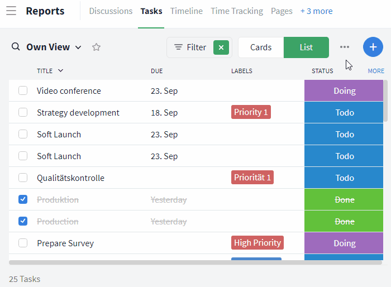Open the struck-through Production task
This screenshot has width=391, height=287.
pos(58,222)
